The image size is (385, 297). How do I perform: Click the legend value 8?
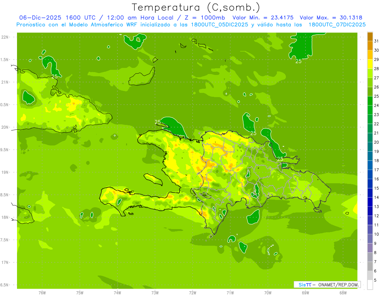[375, 253]
